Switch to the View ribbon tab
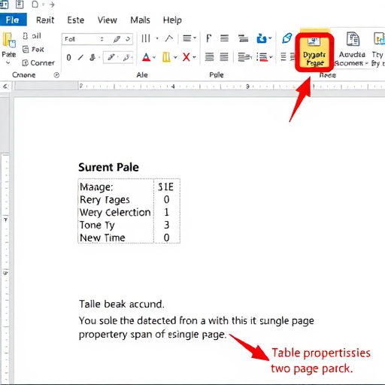 108,20
